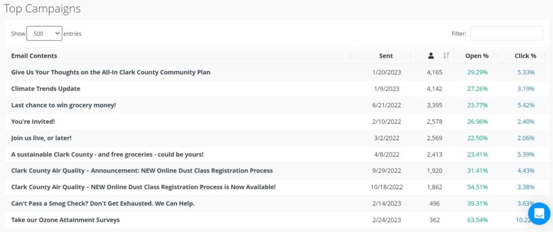Sort by the Sent column header label
This screenshot has height=232, width=553.
(386, 55)
